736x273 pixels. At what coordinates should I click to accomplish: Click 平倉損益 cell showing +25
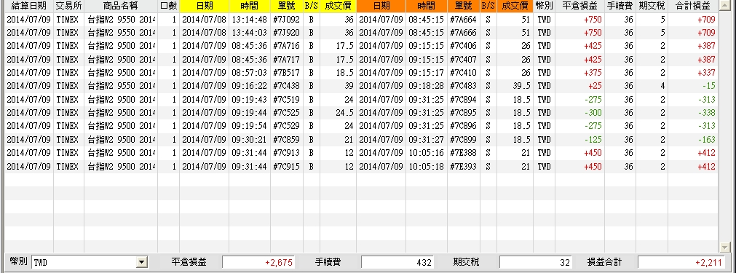579,86
